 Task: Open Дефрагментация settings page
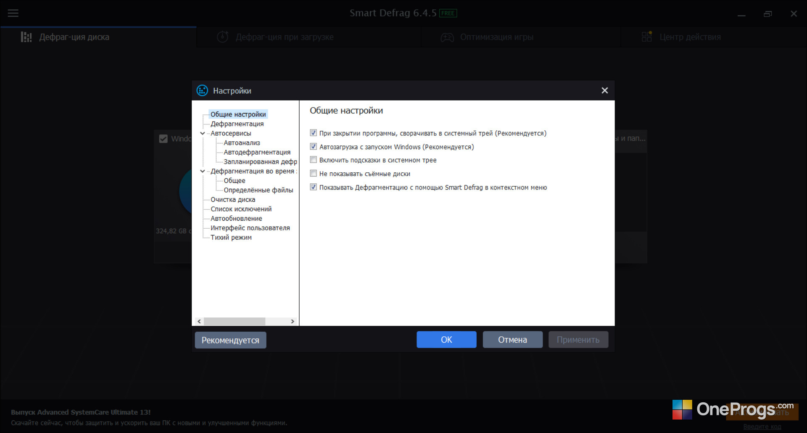pyautogui.click(x=237, y=124)
